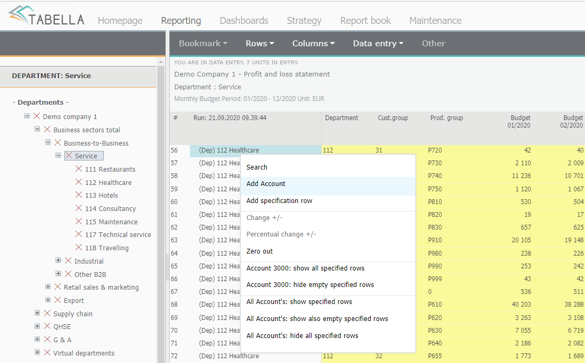Click the red X icon beside 111 Restaurants
Screen dimensions: 585x363
(x=79, y=169)
